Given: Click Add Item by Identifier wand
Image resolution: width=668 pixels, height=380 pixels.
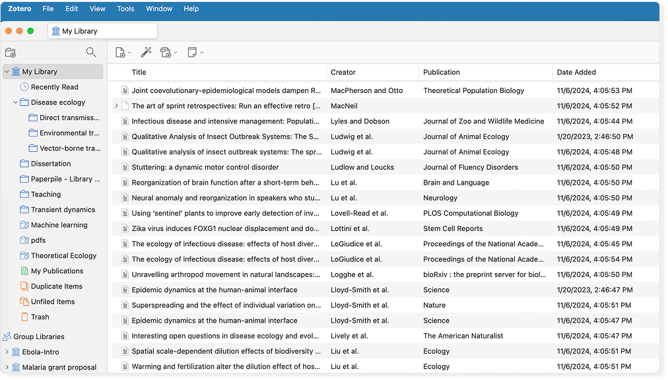Looking at the screenshot, I should 146,52.
